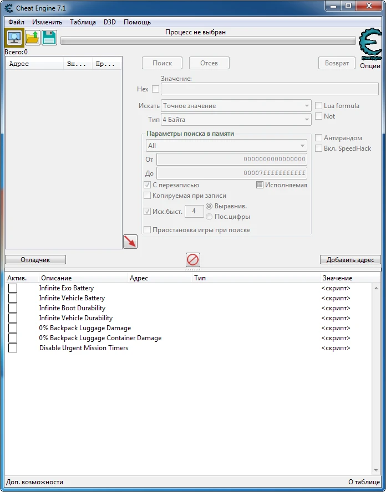Click the Cheat Engine logo for options
The height and width of the screenshot is (492, 386).
click(x=370, y=44)
